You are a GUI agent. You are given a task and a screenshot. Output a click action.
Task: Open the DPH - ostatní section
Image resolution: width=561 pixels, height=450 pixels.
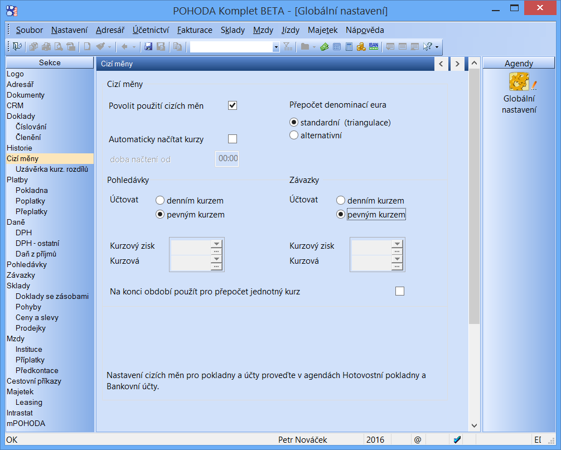(37, 243)
